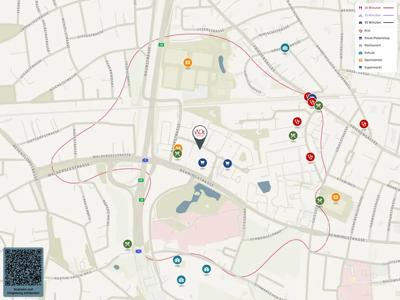Select the northernmost of three southern school markers
The image size is (400, 300).
[177, 260]
